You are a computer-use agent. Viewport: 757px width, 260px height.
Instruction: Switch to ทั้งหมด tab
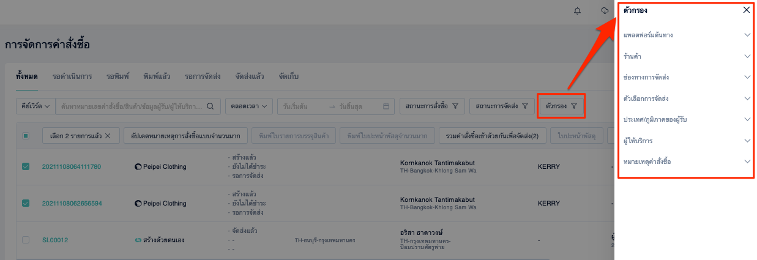tap(27, 76)
